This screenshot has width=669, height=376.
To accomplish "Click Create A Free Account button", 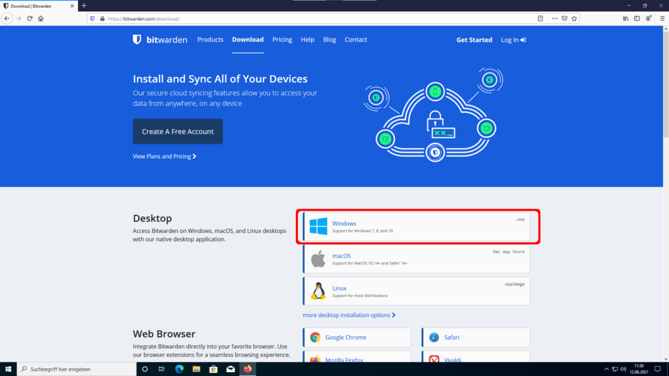I will [178, 131].
